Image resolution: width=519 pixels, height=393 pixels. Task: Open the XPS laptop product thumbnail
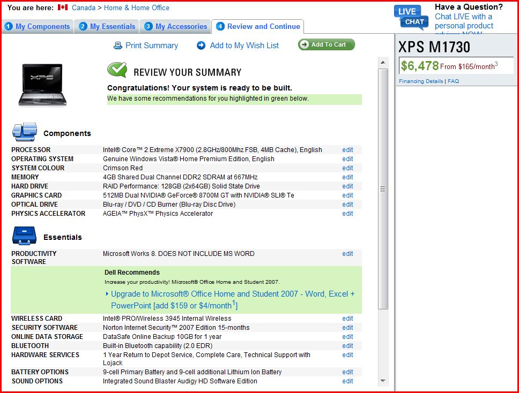pos(42,85)
